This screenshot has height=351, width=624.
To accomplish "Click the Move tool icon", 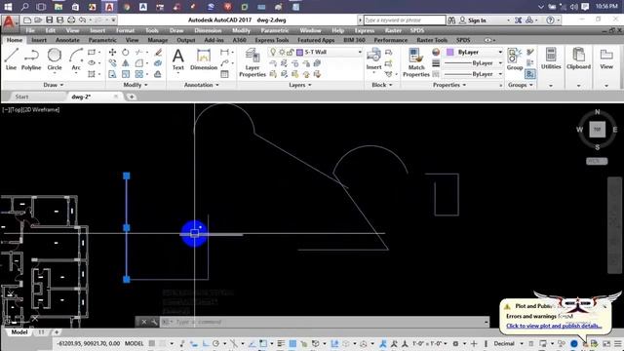I will (x=113, y=52).
